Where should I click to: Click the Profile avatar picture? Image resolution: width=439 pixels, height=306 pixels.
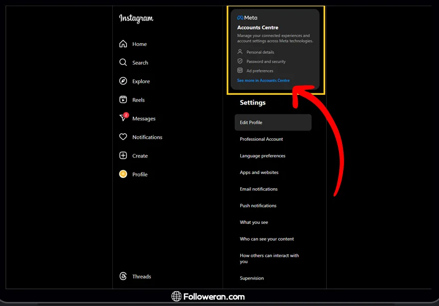click(123, 174)
